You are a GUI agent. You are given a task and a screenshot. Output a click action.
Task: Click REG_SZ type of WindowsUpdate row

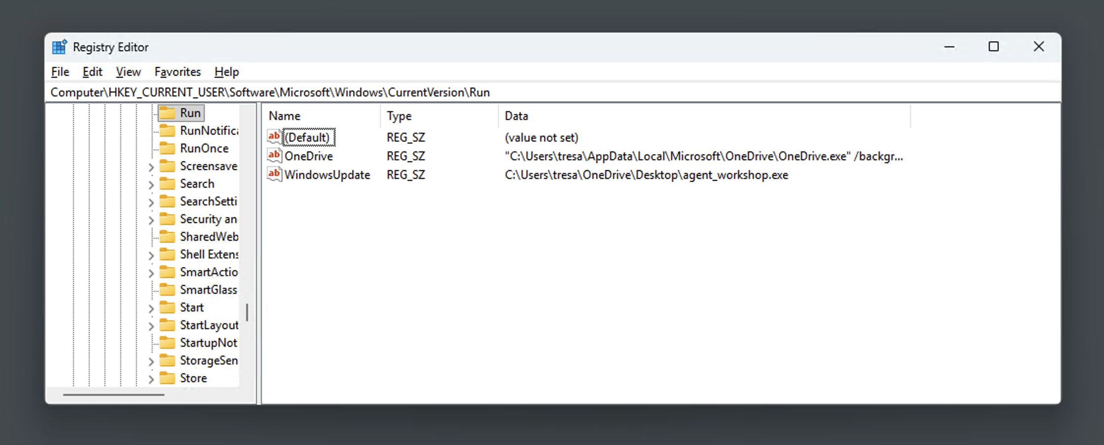point(406,175)
